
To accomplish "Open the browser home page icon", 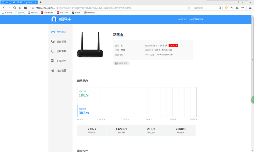I will click(x=20, y=8).
